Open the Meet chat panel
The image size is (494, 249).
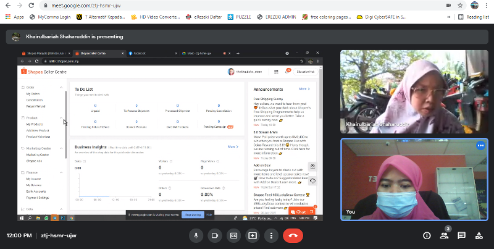tap(461, 235)
